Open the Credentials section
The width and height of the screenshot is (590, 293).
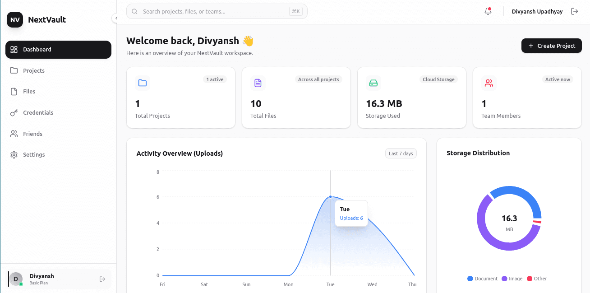(58, 112)
